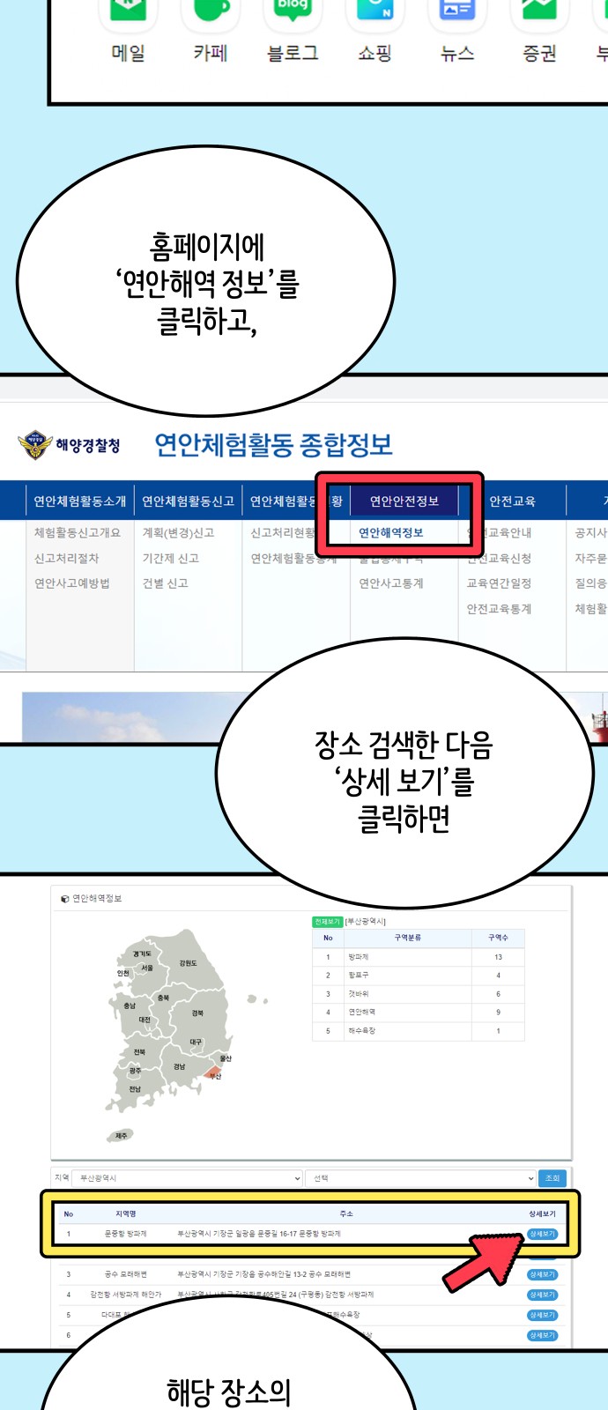Click the 구역수 column header
The height and width of the screenshot is (1410, 608).
coord(498,938)
